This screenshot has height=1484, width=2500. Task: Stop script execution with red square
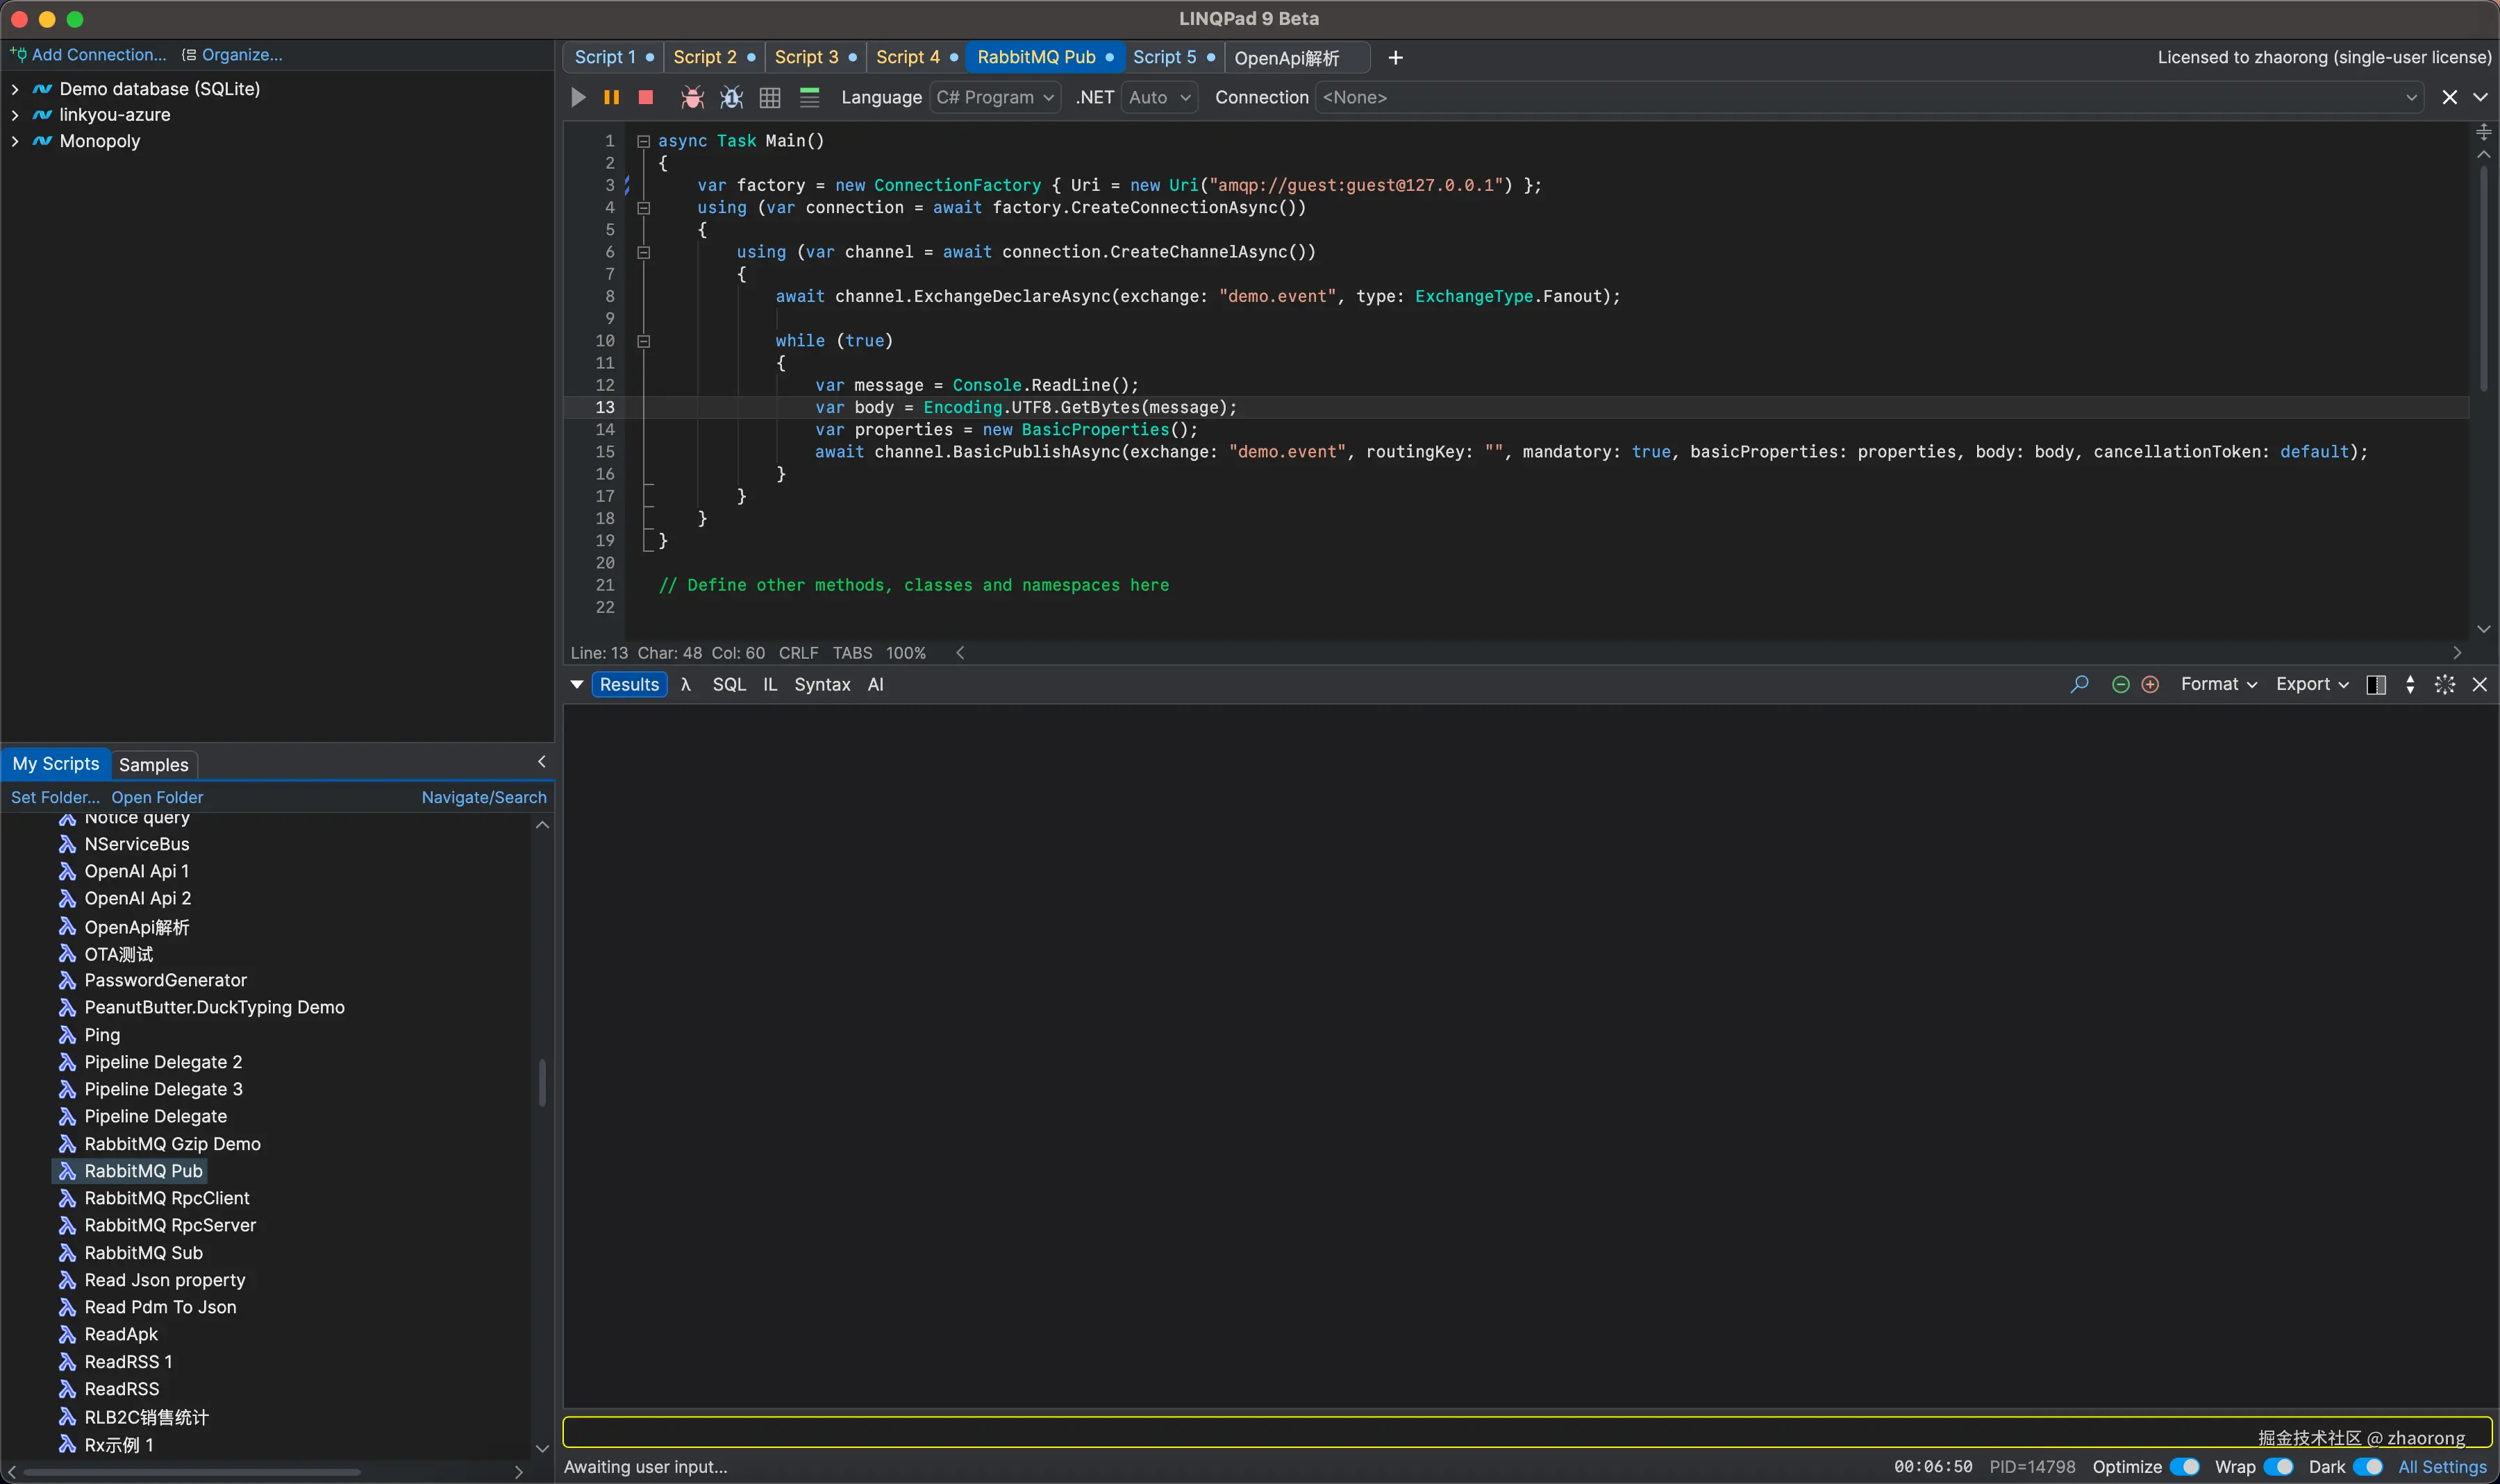click(x=645, y=97)
